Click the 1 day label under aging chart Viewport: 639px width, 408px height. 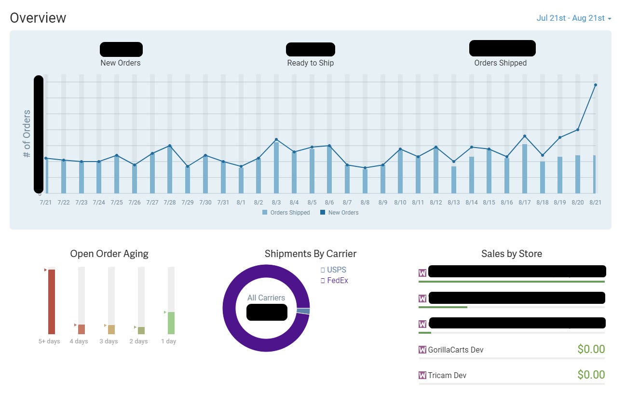168,341
